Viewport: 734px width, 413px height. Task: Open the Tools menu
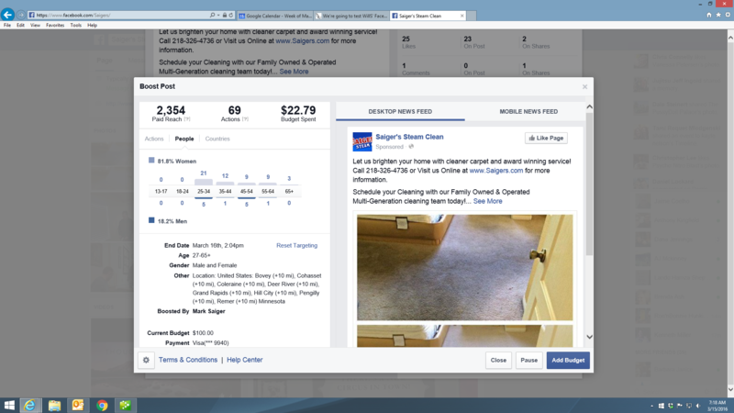point(76,26)
